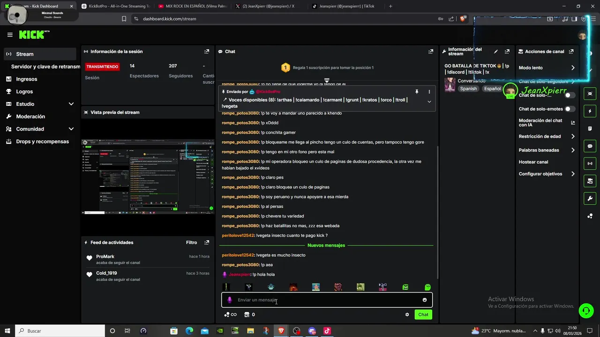Image resolution: width=600 pixels, height=337 pixels.
Task: Click Hostear canal
Action: 533,162
